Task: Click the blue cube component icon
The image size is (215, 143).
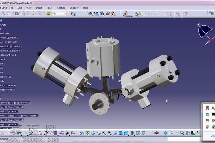Action: click(x=102, y=13)
